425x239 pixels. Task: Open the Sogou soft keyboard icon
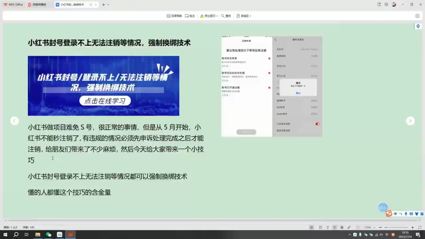click(411, 214)
